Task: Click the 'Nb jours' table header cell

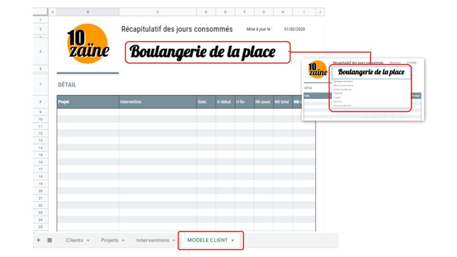Action: [x=264, y=102]
